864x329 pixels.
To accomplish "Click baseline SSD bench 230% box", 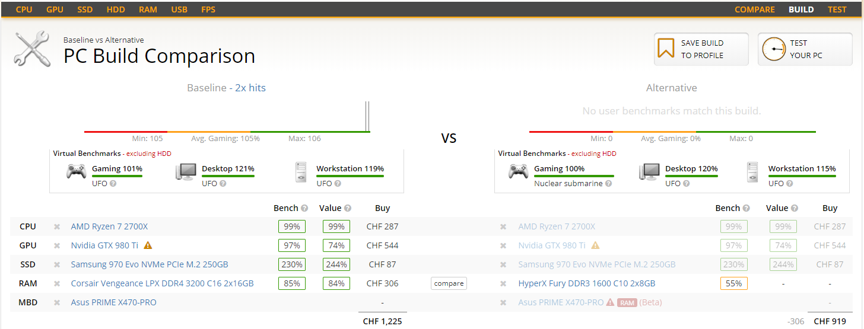I will coord(292,264).
